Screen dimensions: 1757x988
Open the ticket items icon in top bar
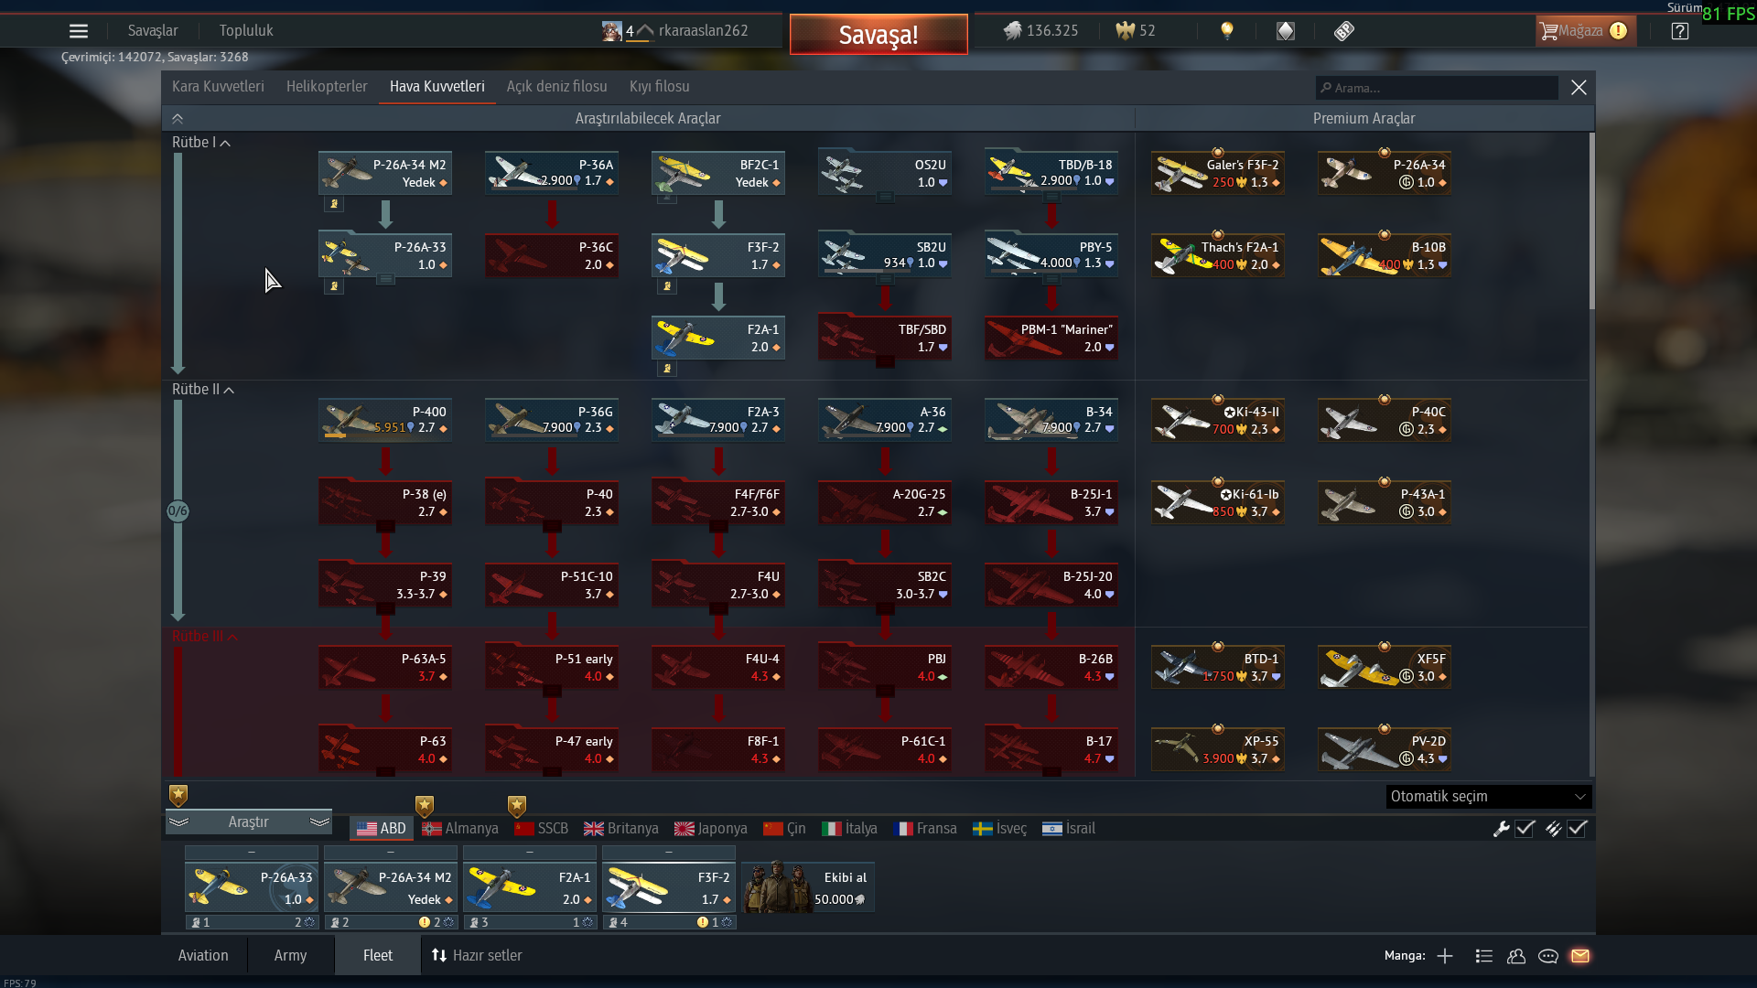click(1343, 31)
